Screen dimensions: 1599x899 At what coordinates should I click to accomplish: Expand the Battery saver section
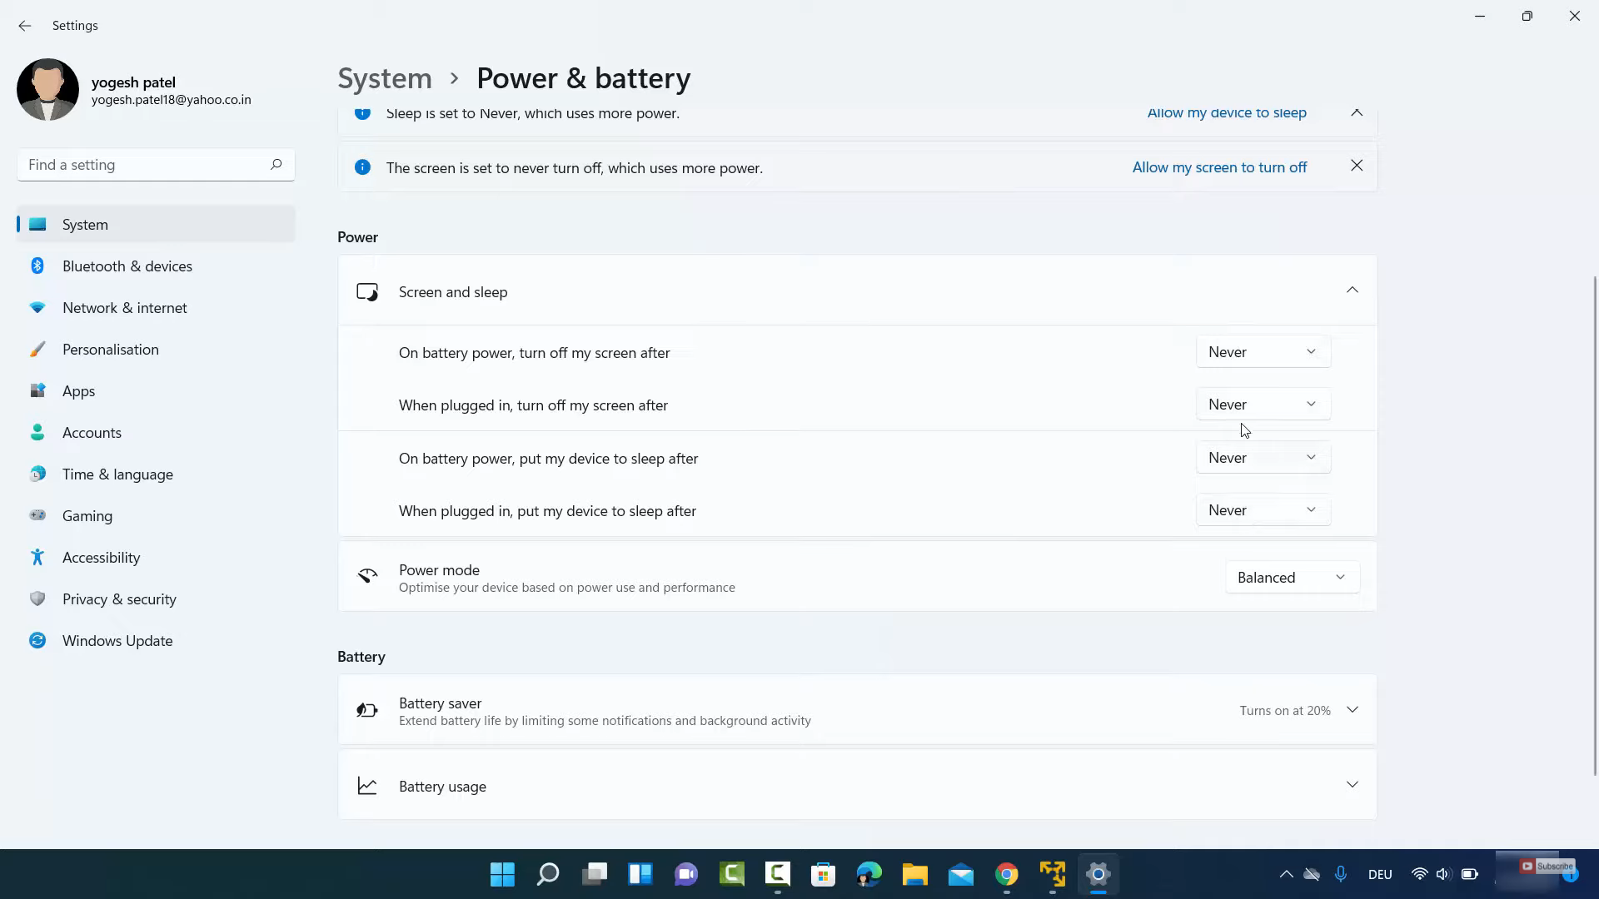(1352, 710)
